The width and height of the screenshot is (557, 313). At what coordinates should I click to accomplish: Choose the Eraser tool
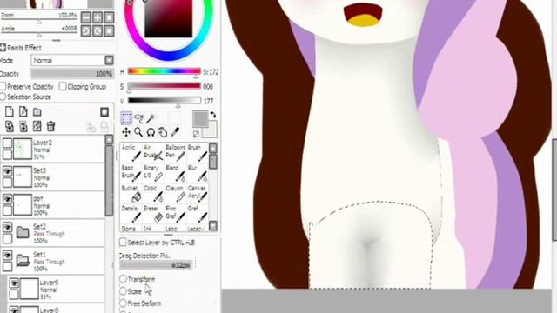coord(153,214)
